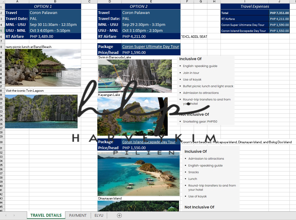Screen dimensions: 296x220
Task: Click Coron Super Ultimate Day Tour expenses label
Action: pyautogui.click(x=245, y=25)
